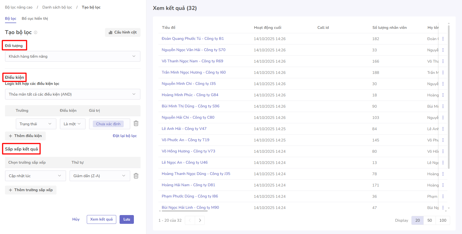The width and height of the screenshot is (462, 234).
Task: Open actions menu for Lê Anh Hải row
Action: pos(443,129)
